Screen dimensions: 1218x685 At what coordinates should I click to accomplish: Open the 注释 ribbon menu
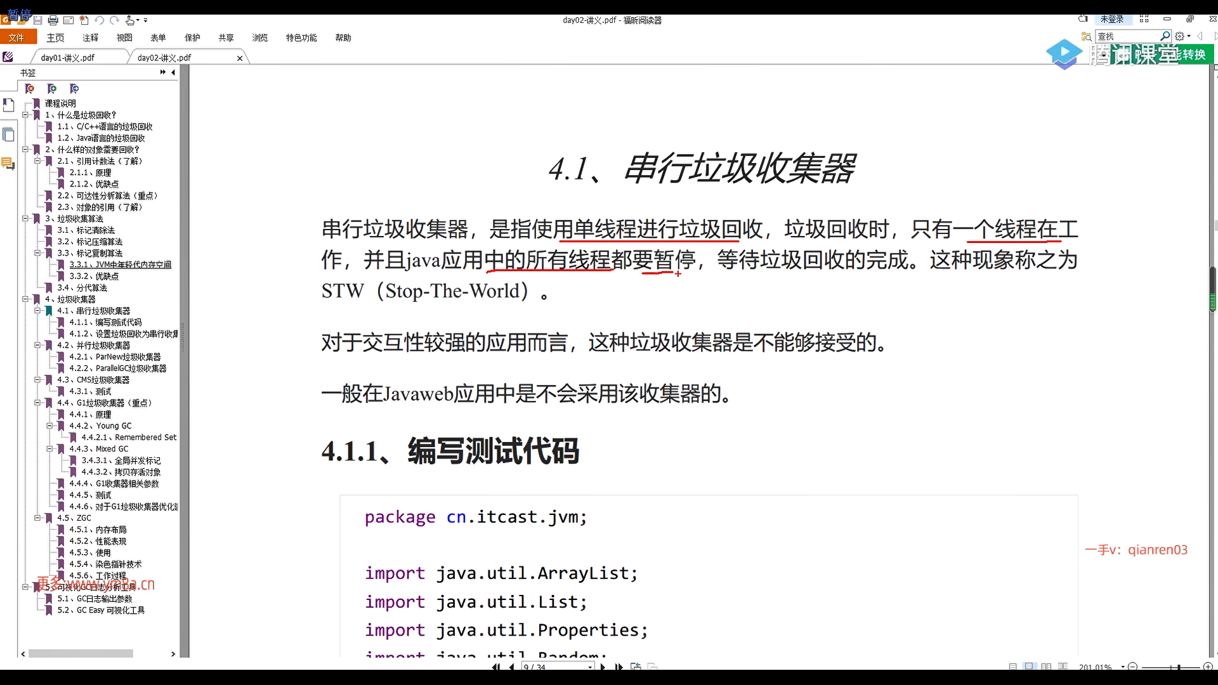click(90, 38)
